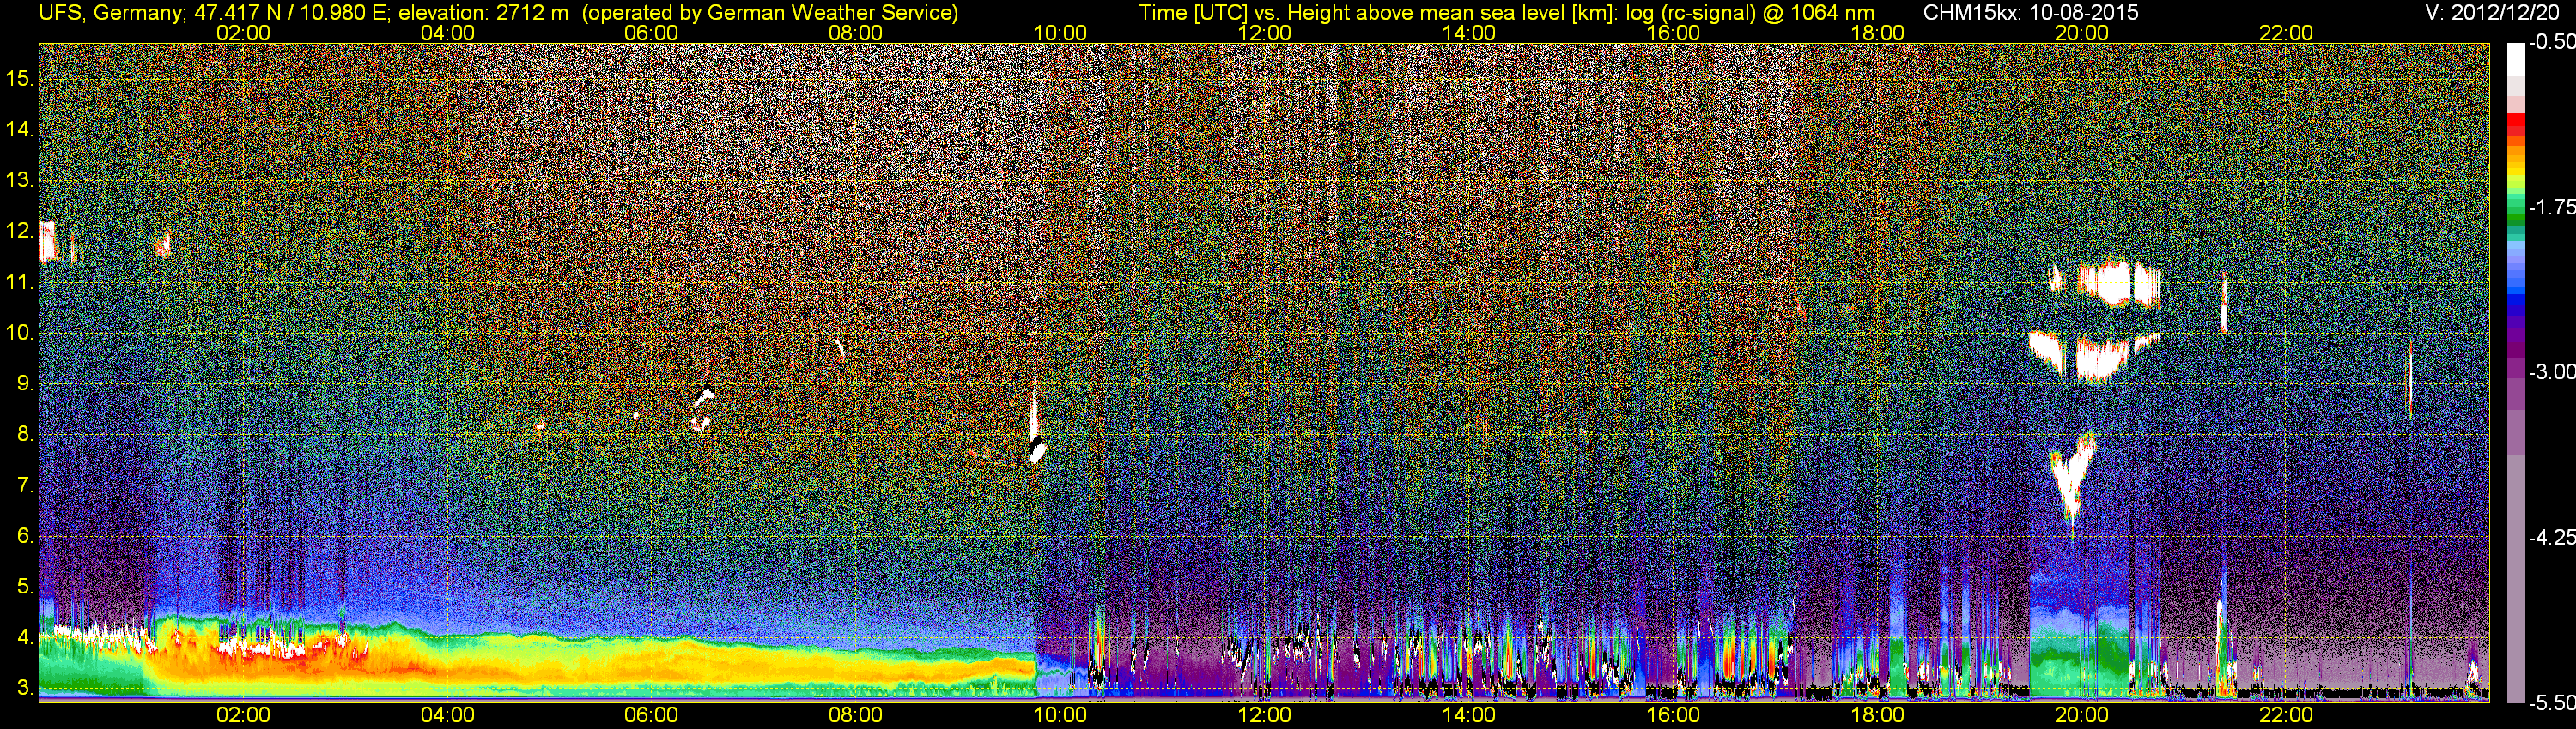This screenshot has height=729, width=2576.
Task: Click the 02:00 label on upper time axis
Action: point(243,33)
